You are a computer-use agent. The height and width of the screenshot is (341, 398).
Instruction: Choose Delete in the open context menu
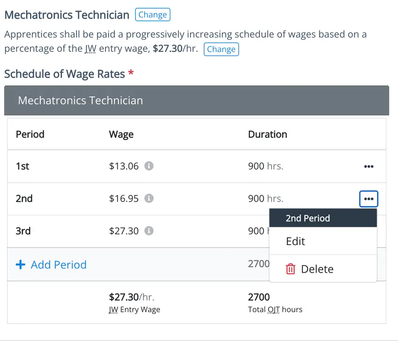317,269
